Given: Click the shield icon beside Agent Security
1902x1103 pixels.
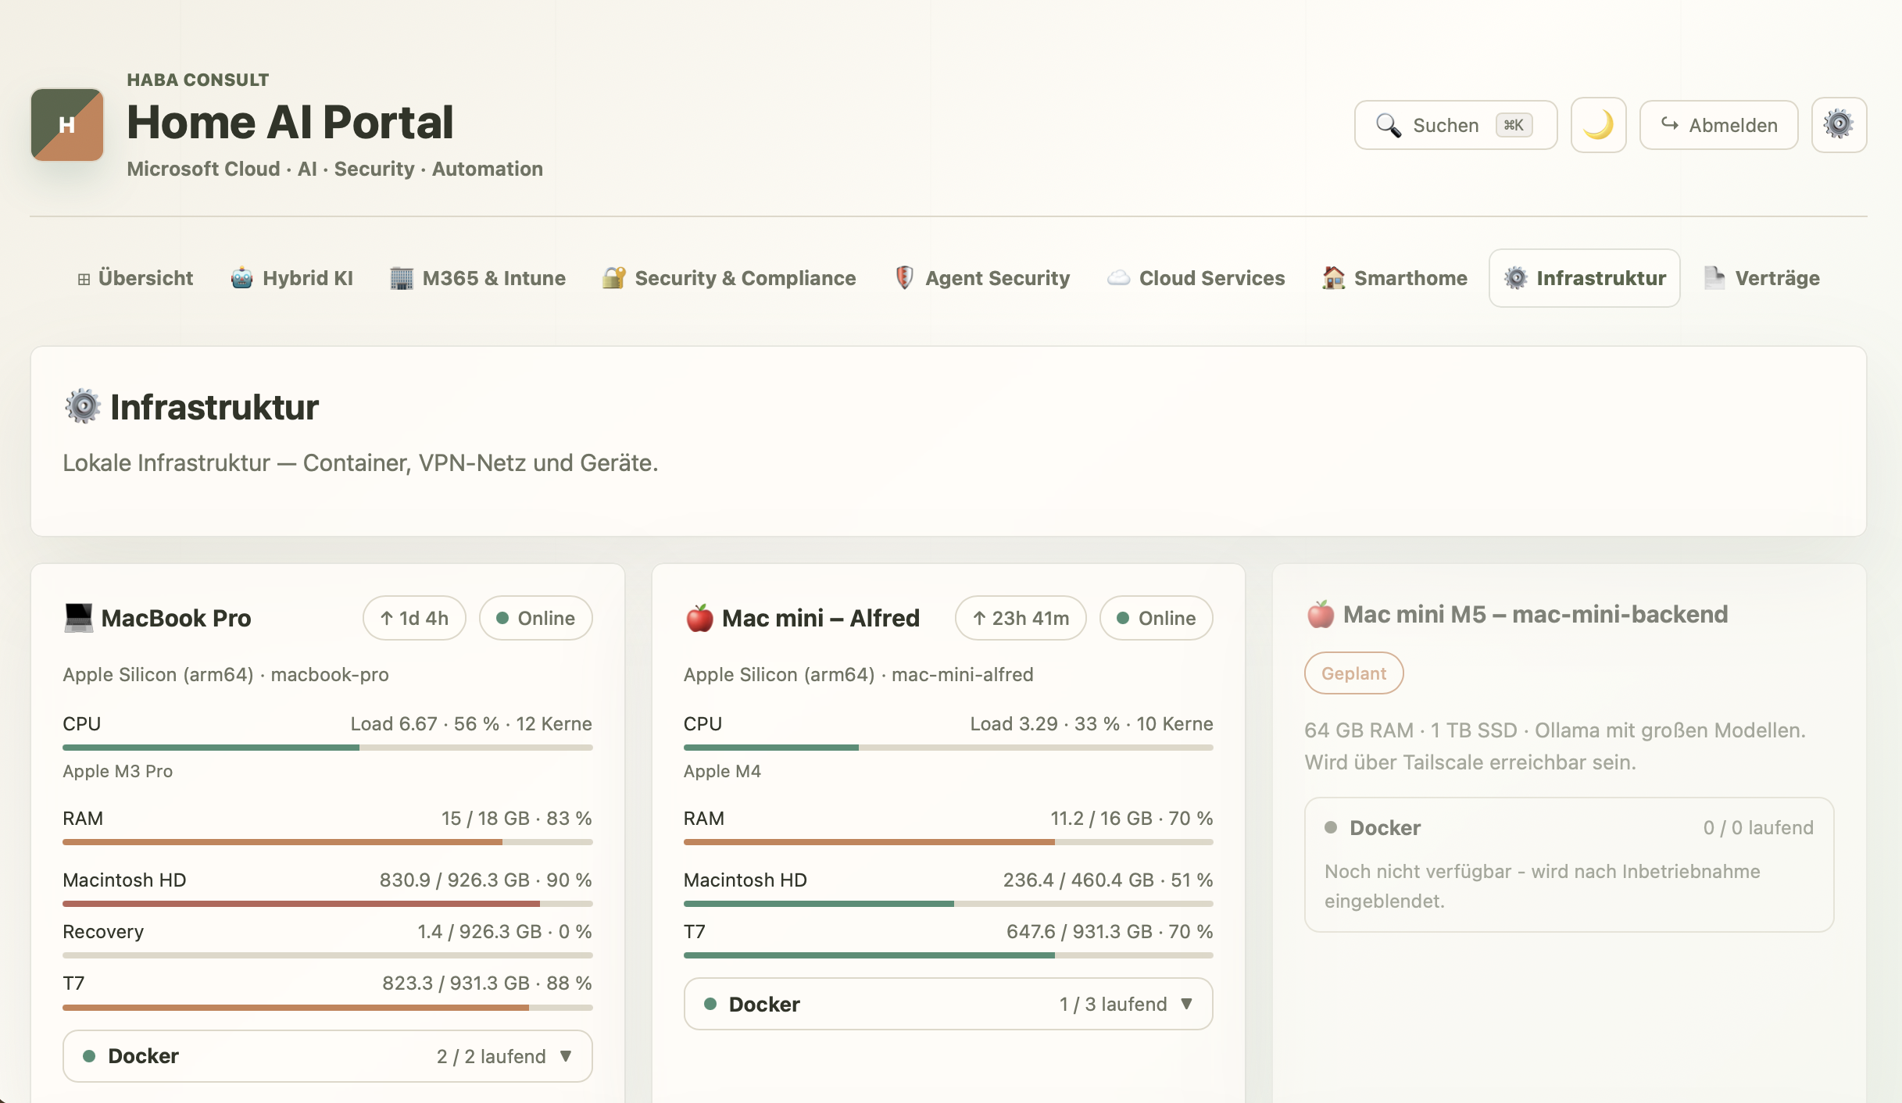Looking at the screenshot, I should pos(904,278).
